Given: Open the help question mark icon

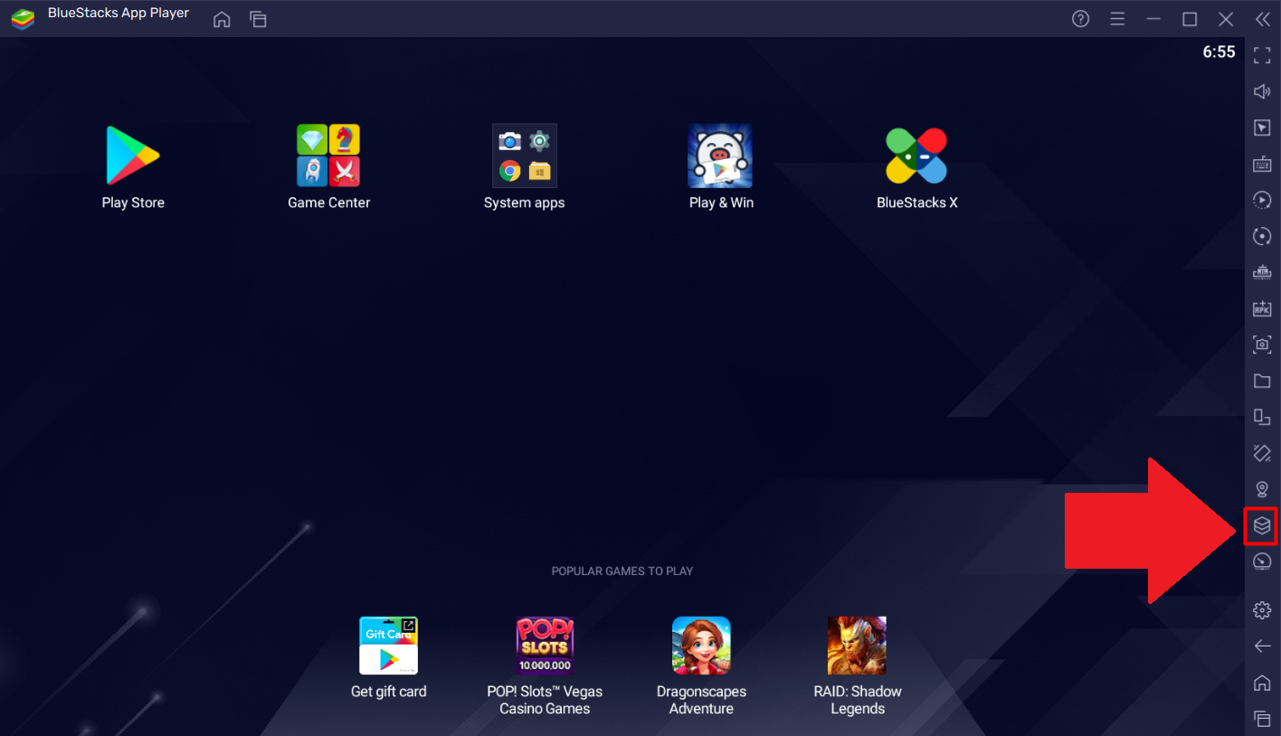Looking at the screenshot, I should pos(1080,19).
